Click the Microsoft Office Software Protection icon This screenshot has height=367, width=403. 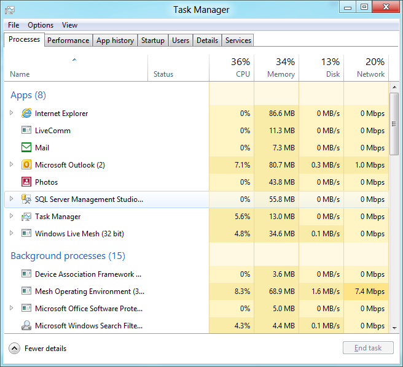coord(26,308)
